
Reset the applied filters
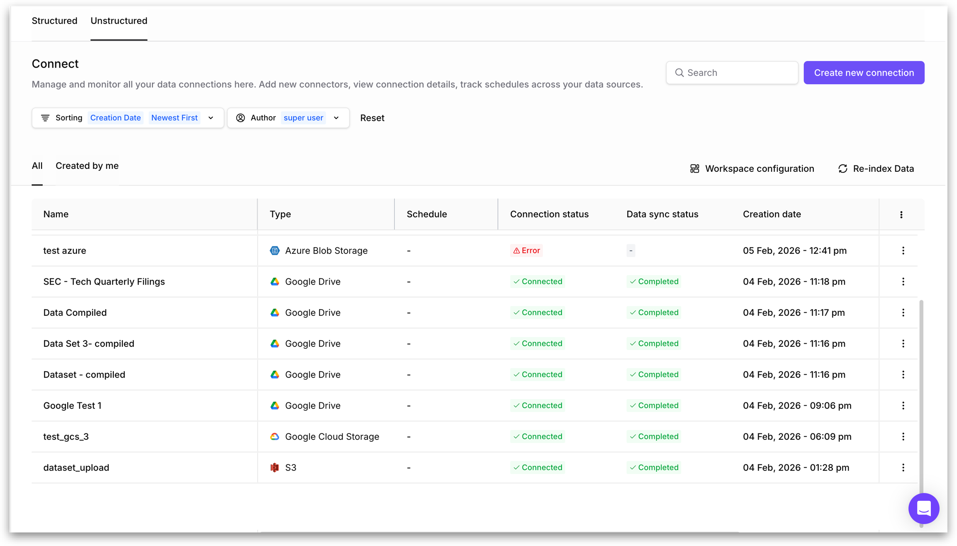coord(372,118)
